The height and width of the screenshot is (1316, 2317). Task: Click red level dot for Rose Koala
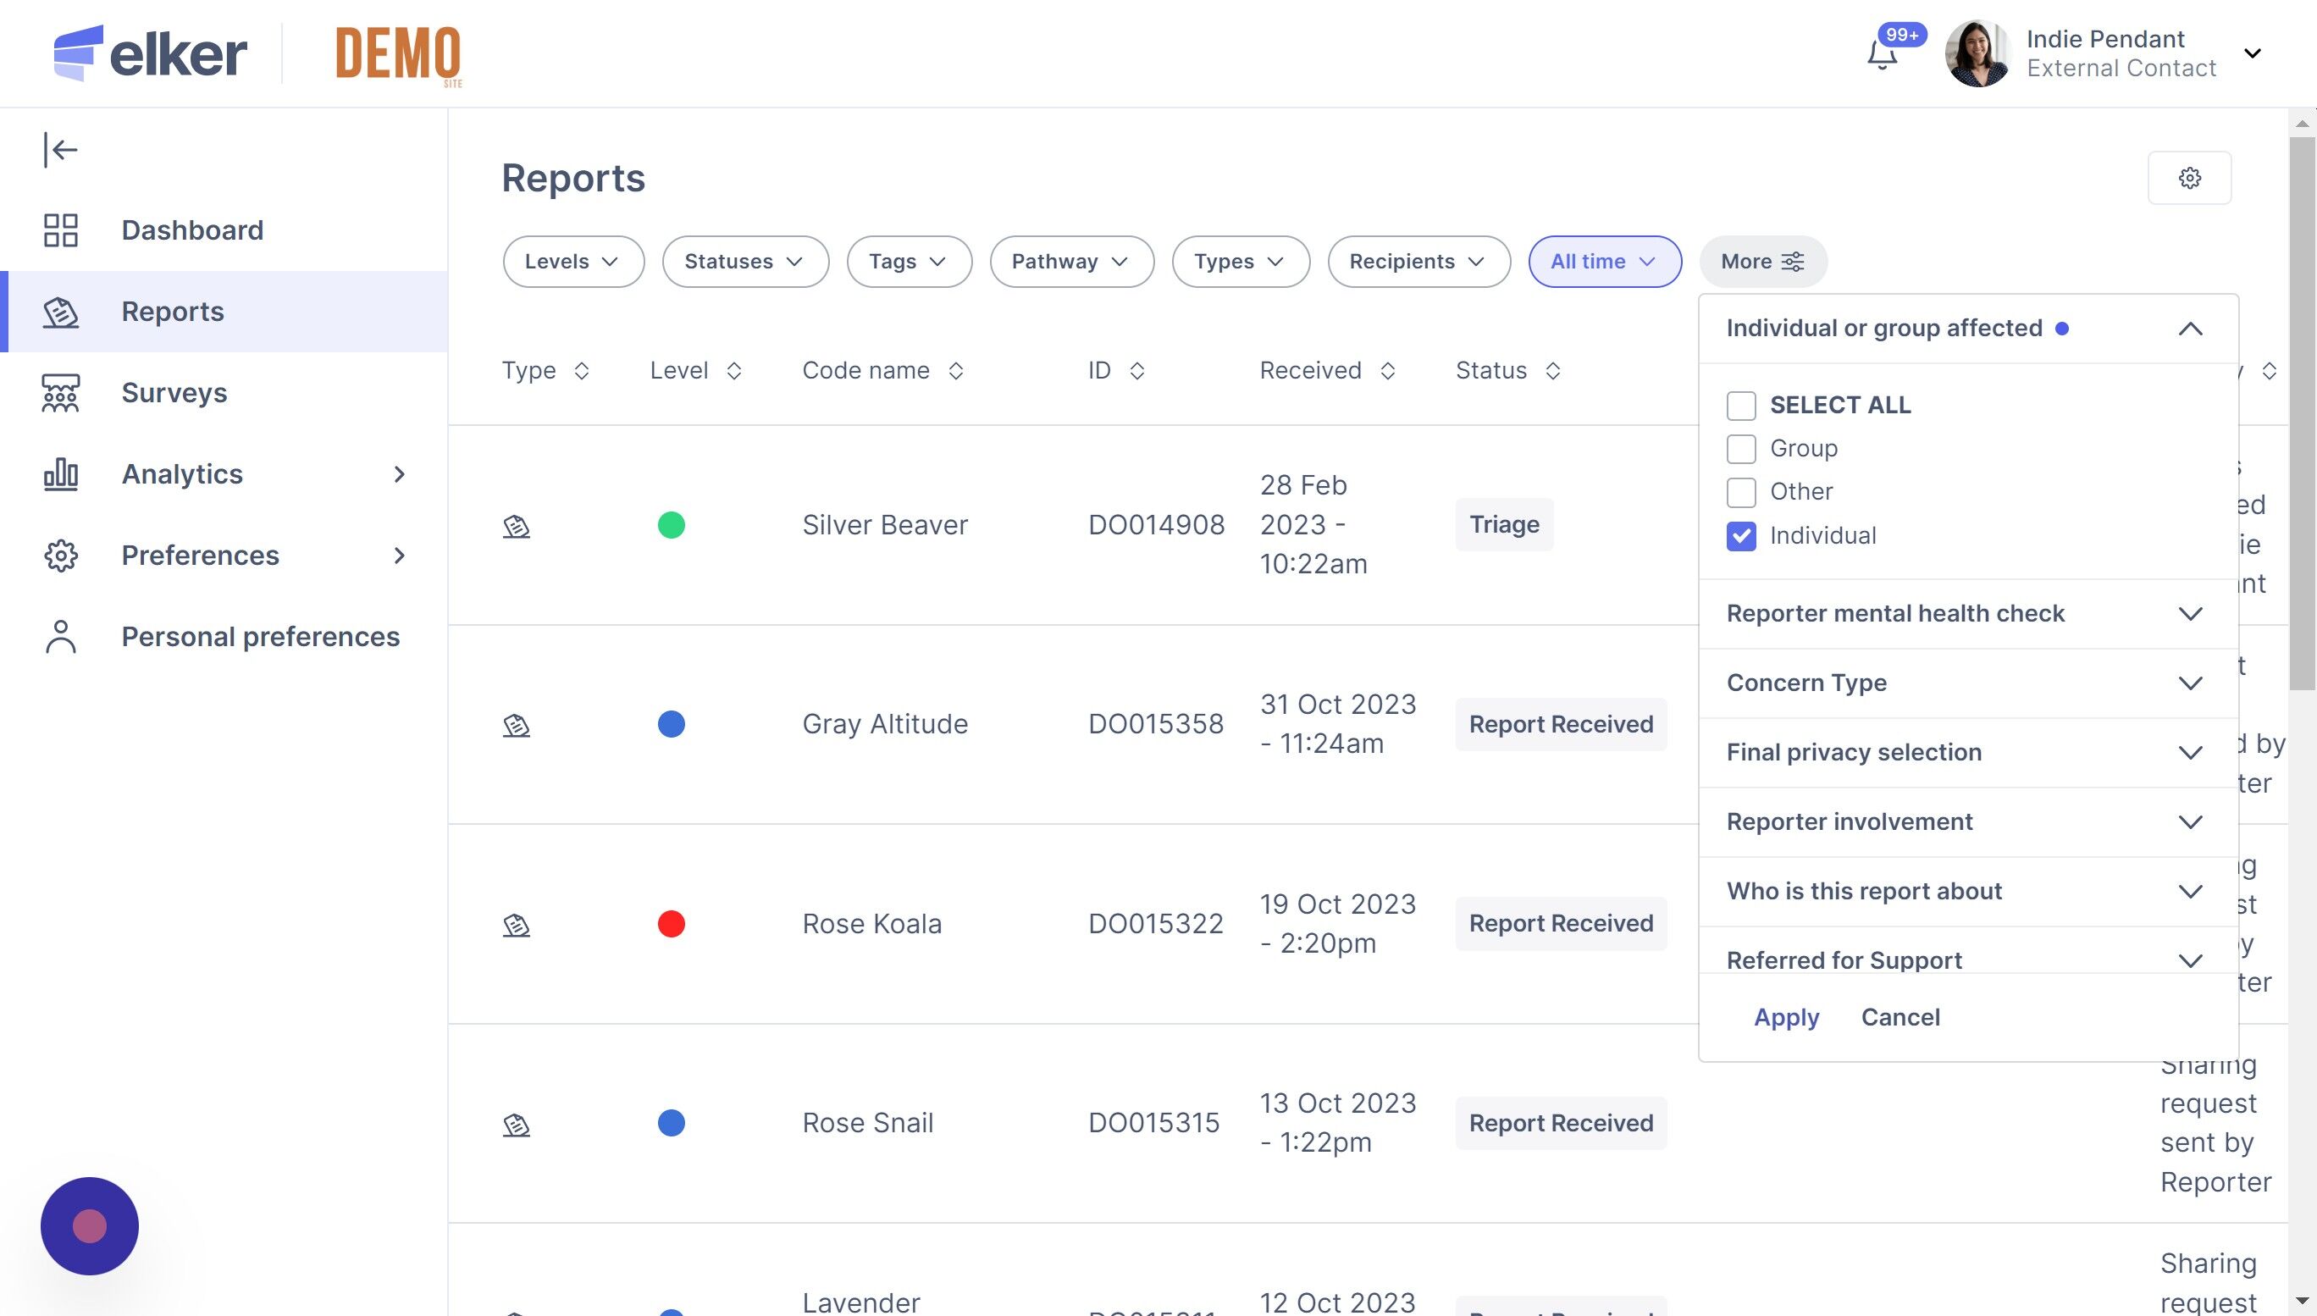point(671,924)
